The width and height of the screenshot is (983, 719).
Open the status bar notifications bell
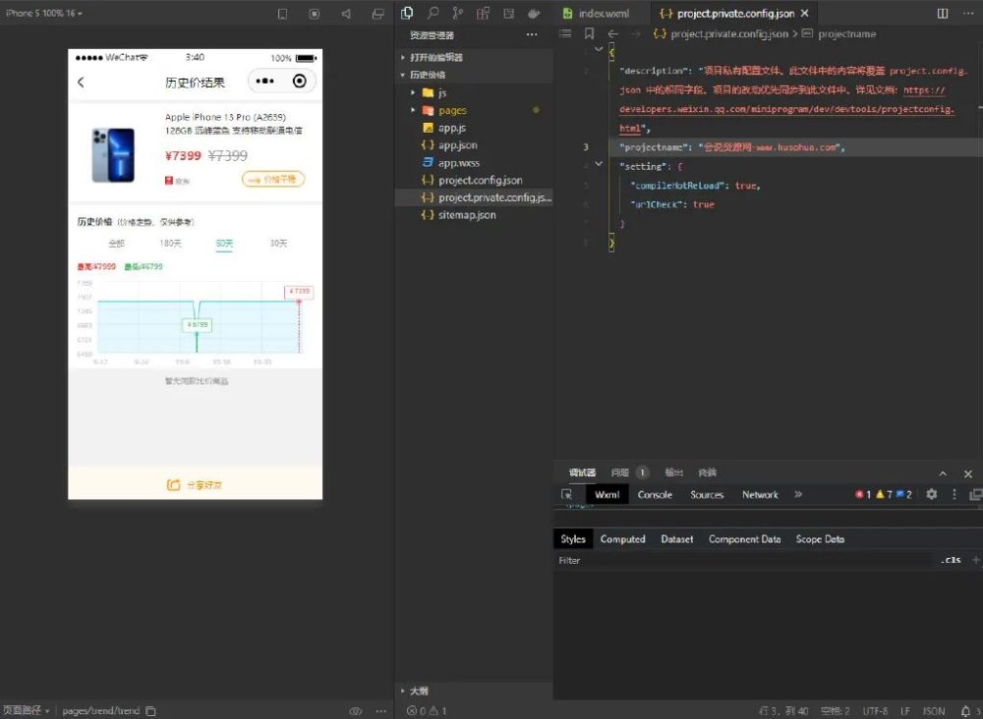(965, 711)
